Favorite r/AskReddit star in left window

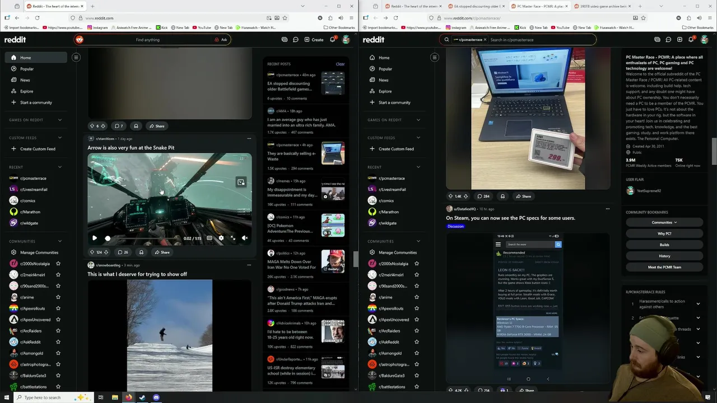click(x=58, y=342)
